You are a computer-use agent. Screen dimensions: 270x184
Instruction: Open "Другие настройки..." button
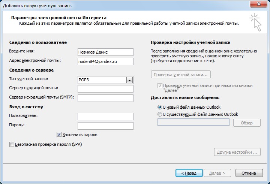[237, 152]
